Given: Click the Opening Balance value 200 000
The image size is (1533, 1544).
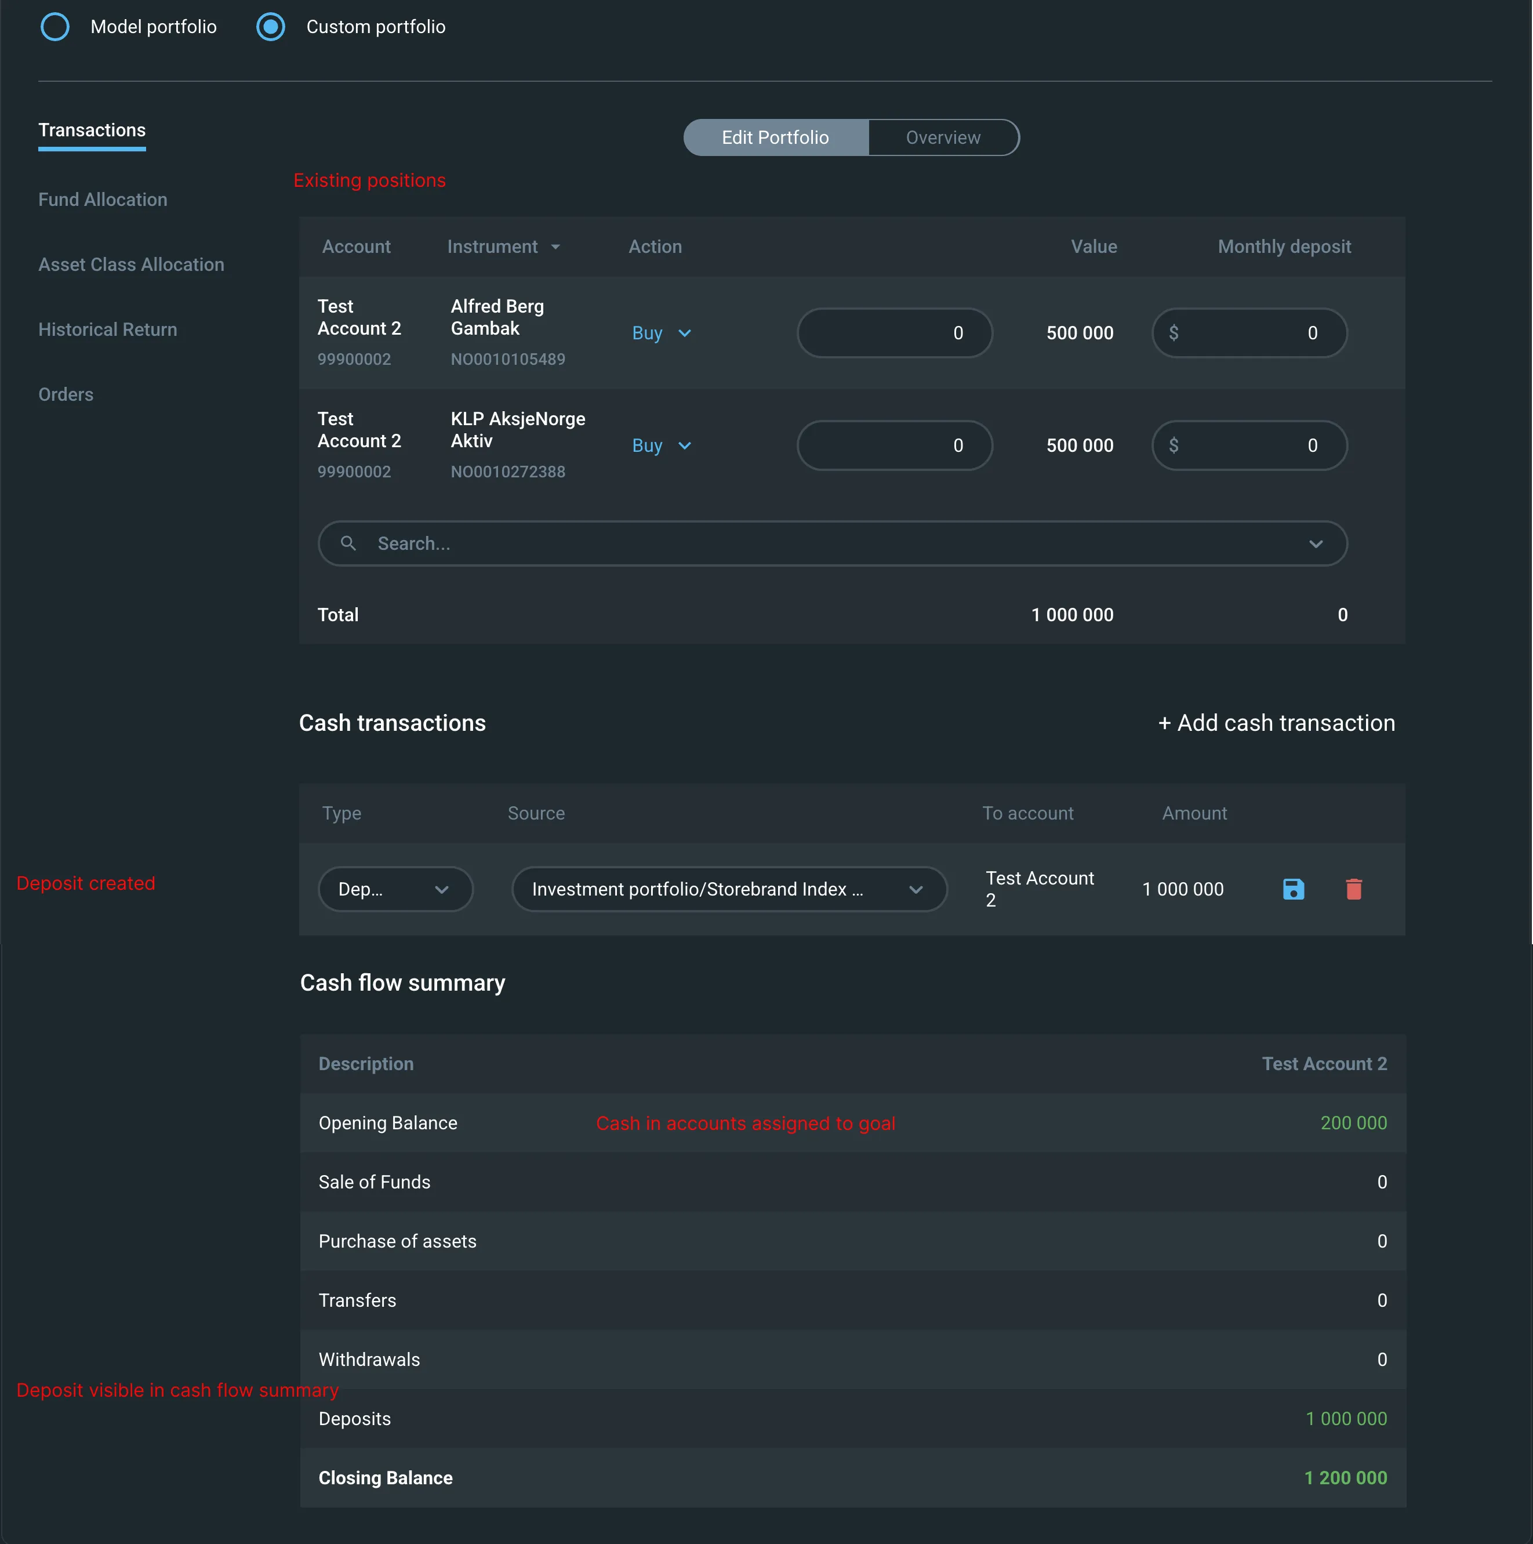Looking at the screenshot, I should 1353,1123.
